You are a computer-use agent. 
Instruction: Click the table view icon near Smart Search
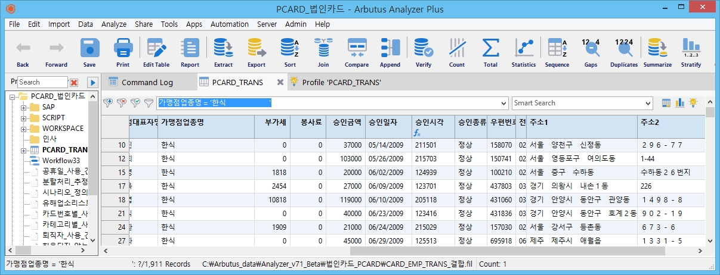[x=667, y=103]
